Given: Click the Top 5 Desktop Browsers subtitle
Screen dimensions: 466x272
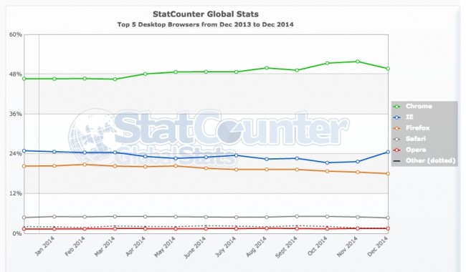Looking at the screenshot, I should (x=205, y=24).
